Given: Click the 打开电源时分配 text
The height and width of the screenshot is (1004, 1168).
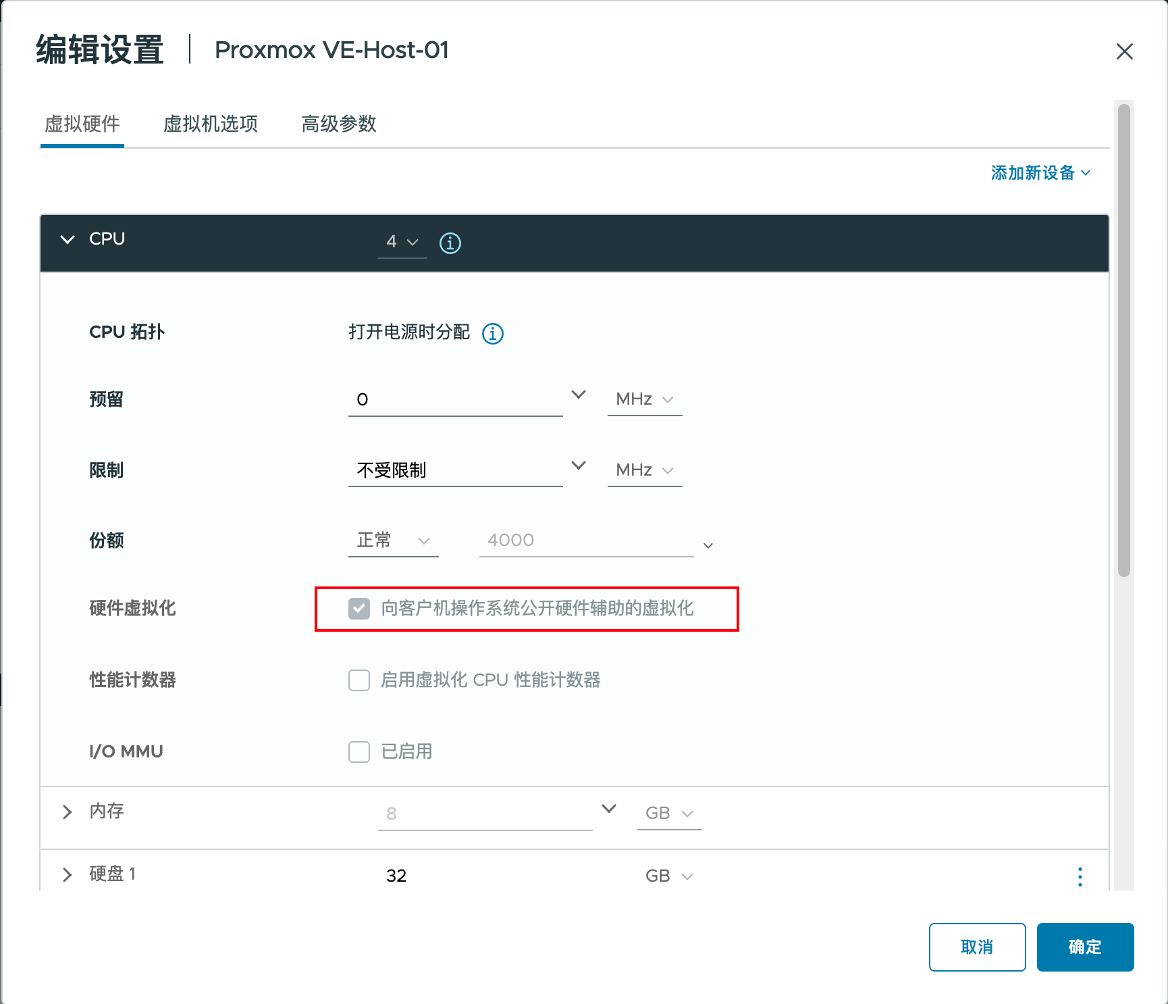Looking at the screenshot, I should [x=409, y=332].
